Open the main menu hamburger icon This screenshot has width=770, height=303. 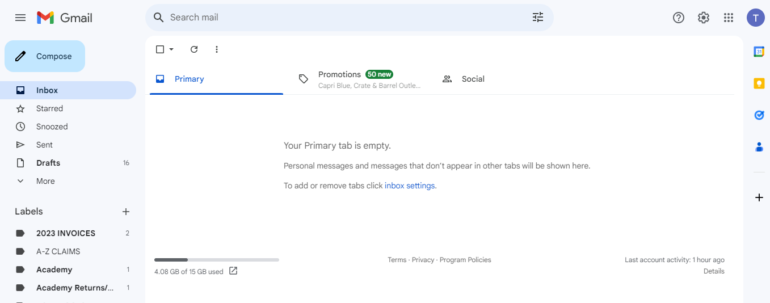coord(20,18)
